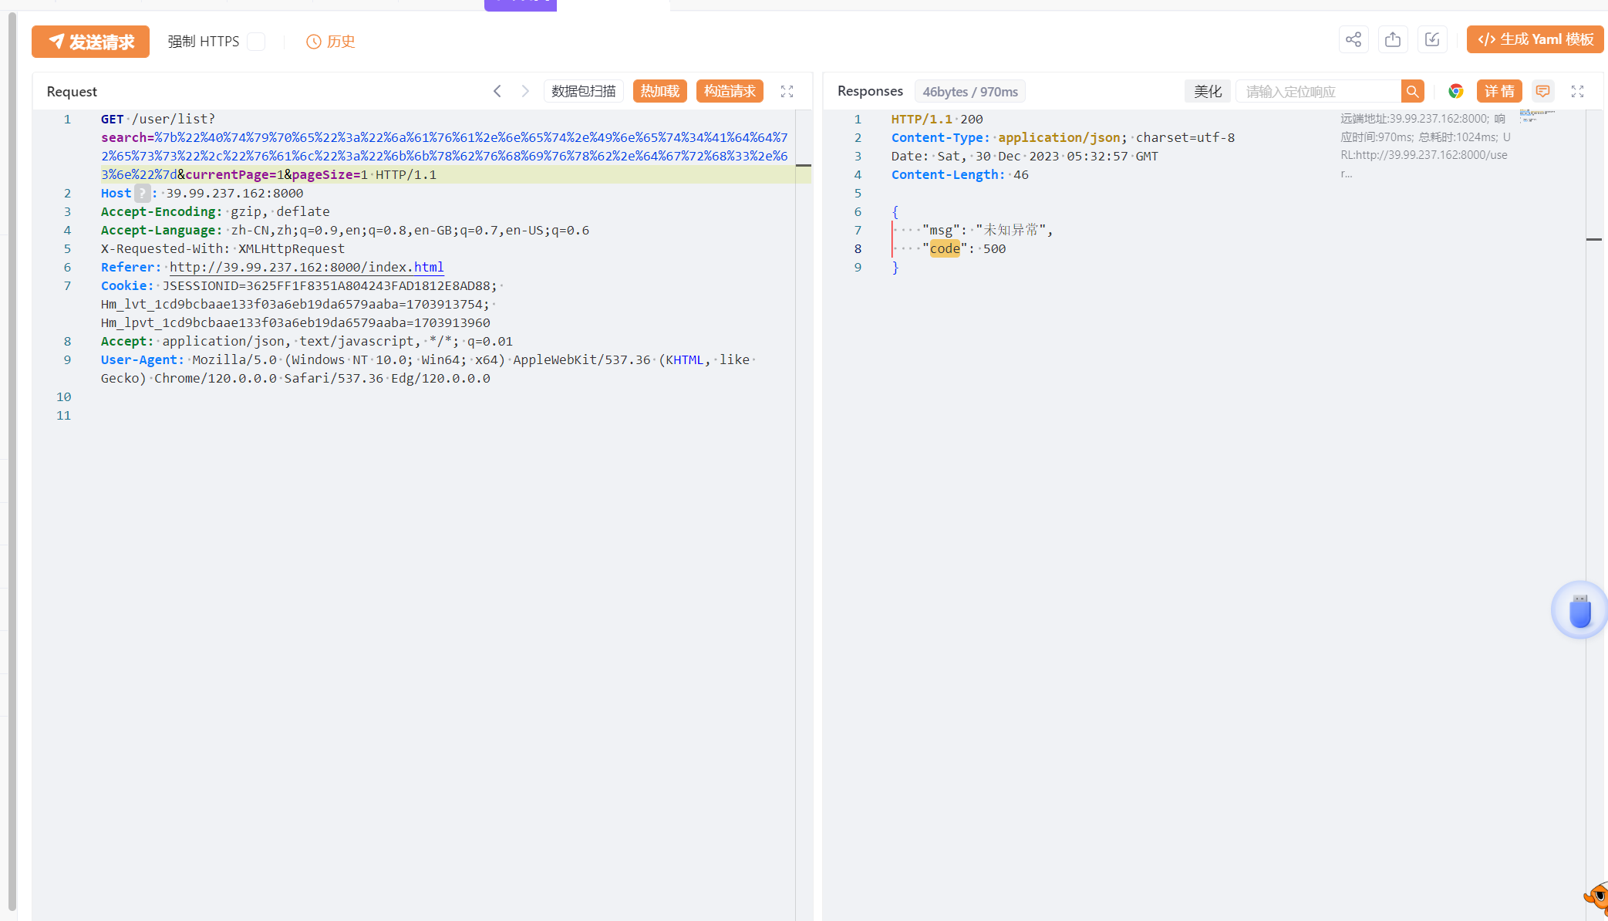Click the 热加载 hot reload button

tap(660, 91)
